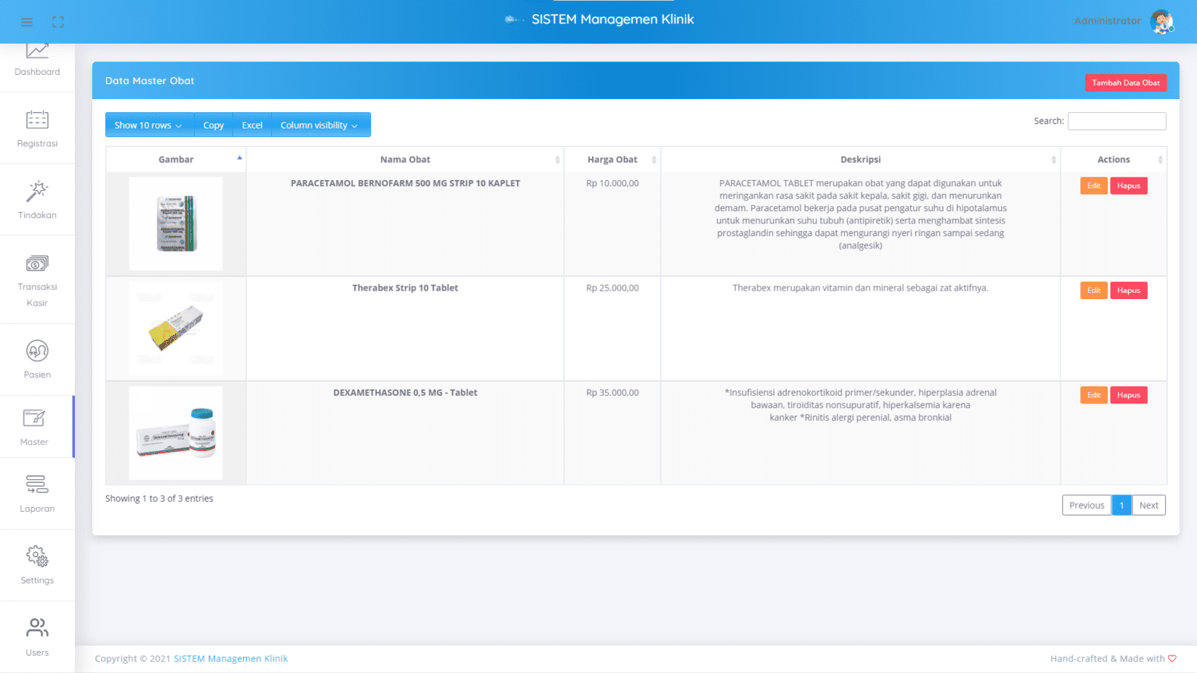Viewport: 1197px width, 673px height.
Task: Open the Column visibility dropdown
Action: (x=320, y=125)
